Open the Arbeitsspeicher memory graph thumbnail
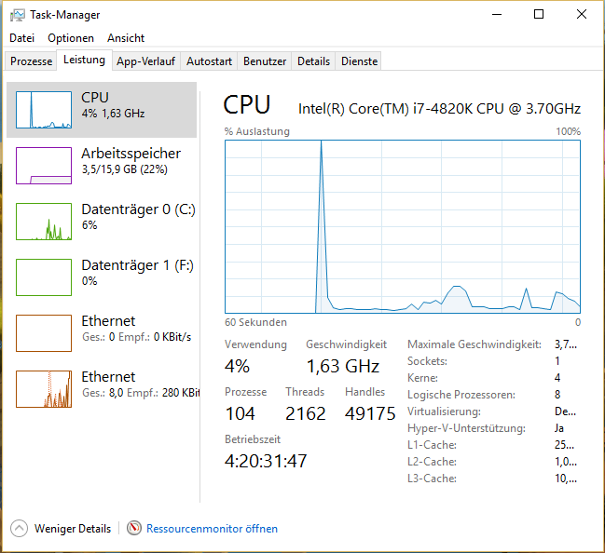The image size is (605, 553). (44, 166)
